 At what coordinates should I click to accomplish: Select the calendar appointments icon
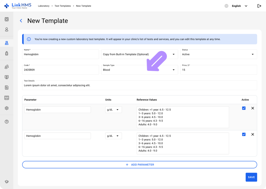point(6,19)
